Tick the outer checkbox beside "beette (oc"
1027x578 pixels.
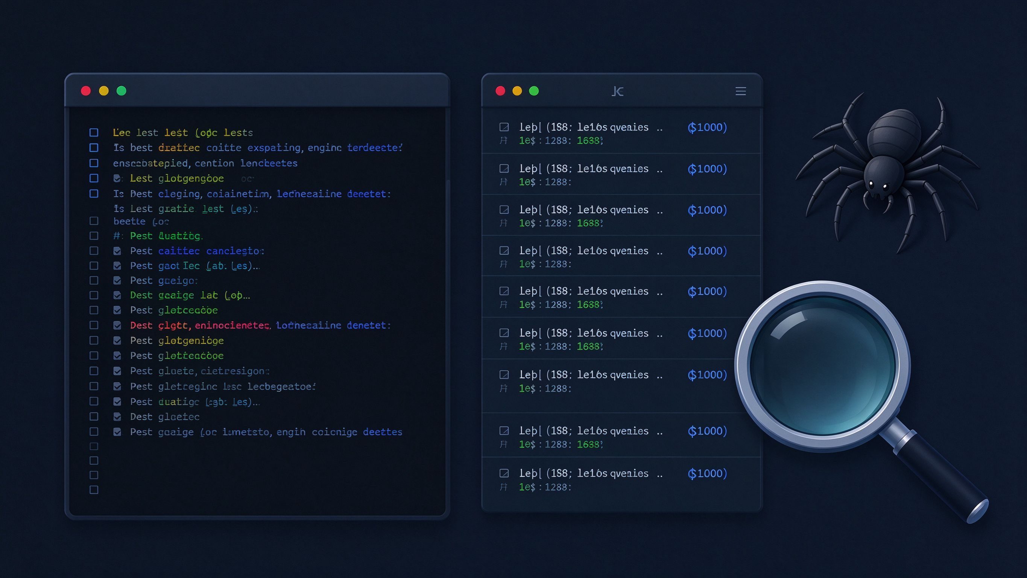click(x=94, y=221)
